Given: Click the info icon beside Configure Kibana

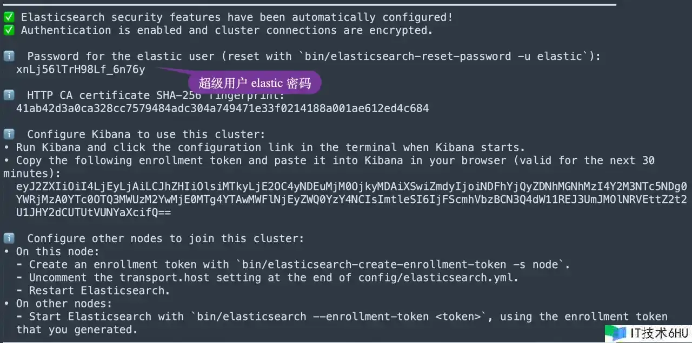Looking at the screenshot, I should point(9,134).
